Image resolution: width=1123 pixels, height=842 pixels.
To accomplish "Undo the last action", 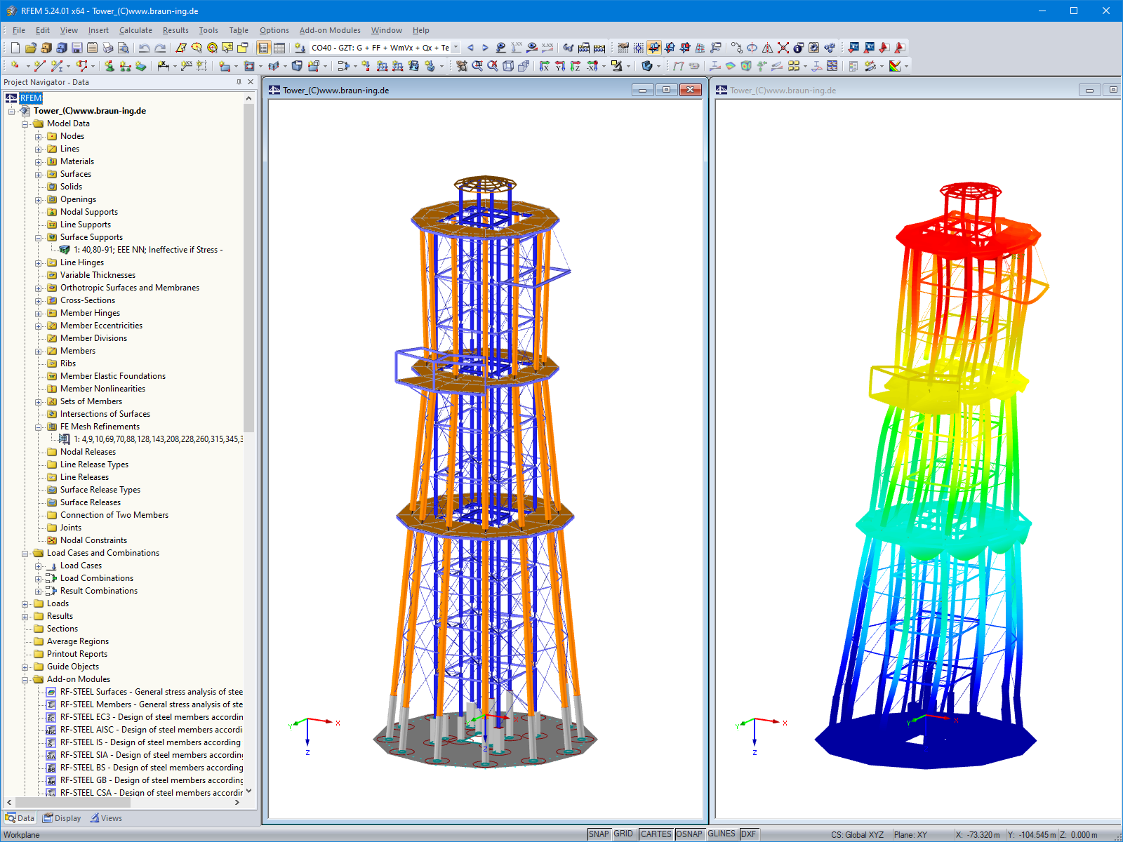I will coord(143,48).
